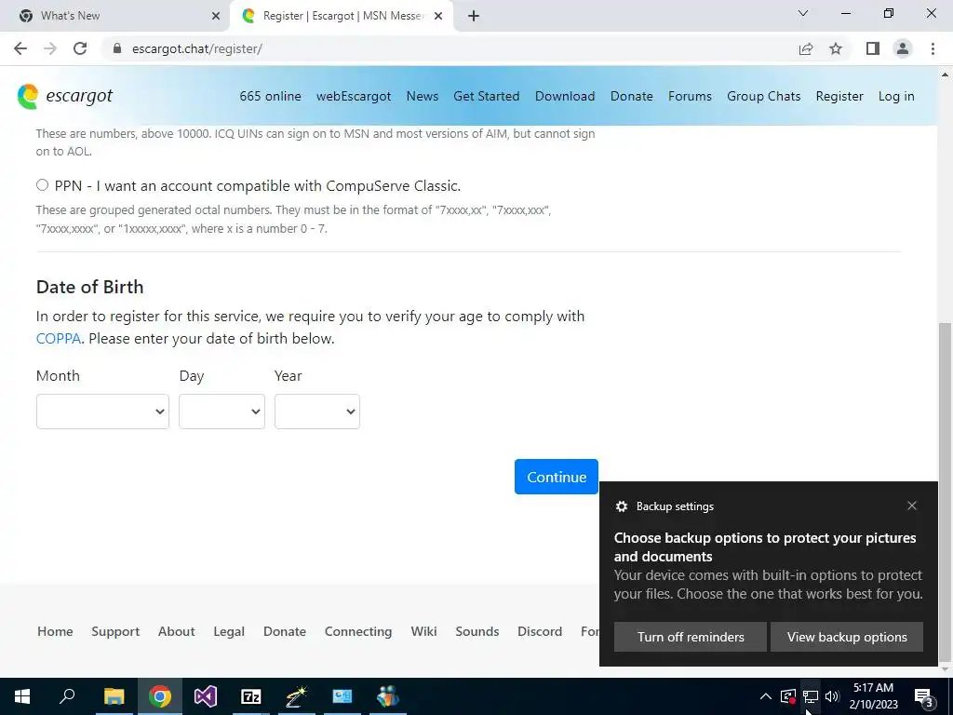The image size is (953, 715).
Task: Open the footer Wiki link
Action: click(x=423, y=631)
